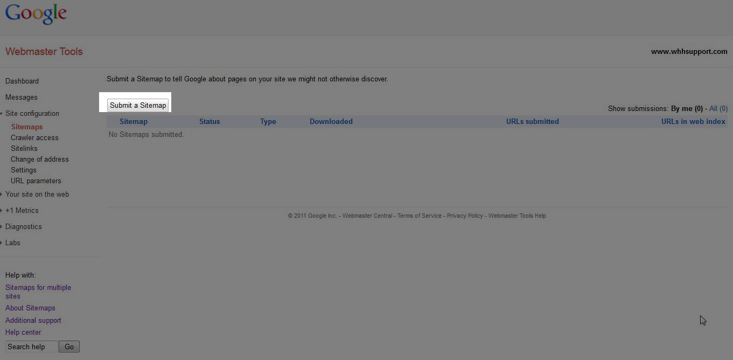
Task: Sort by URLs submitted column header
Action: click(x=532, y=122)
